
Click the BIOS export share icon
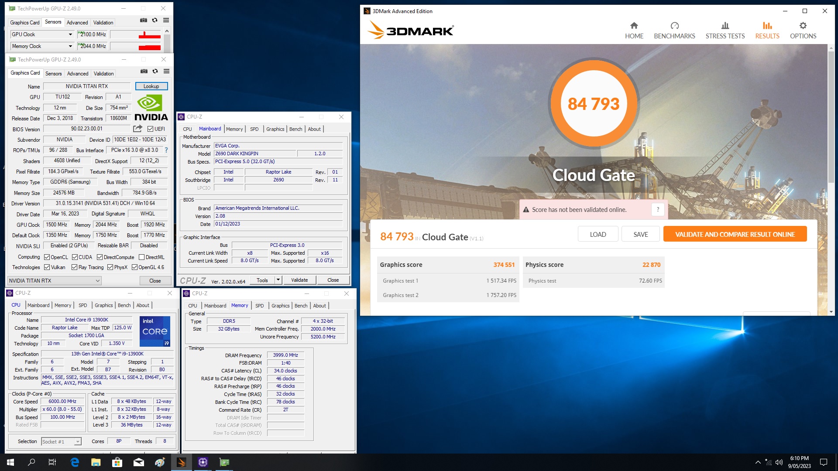tap(137, 129)
